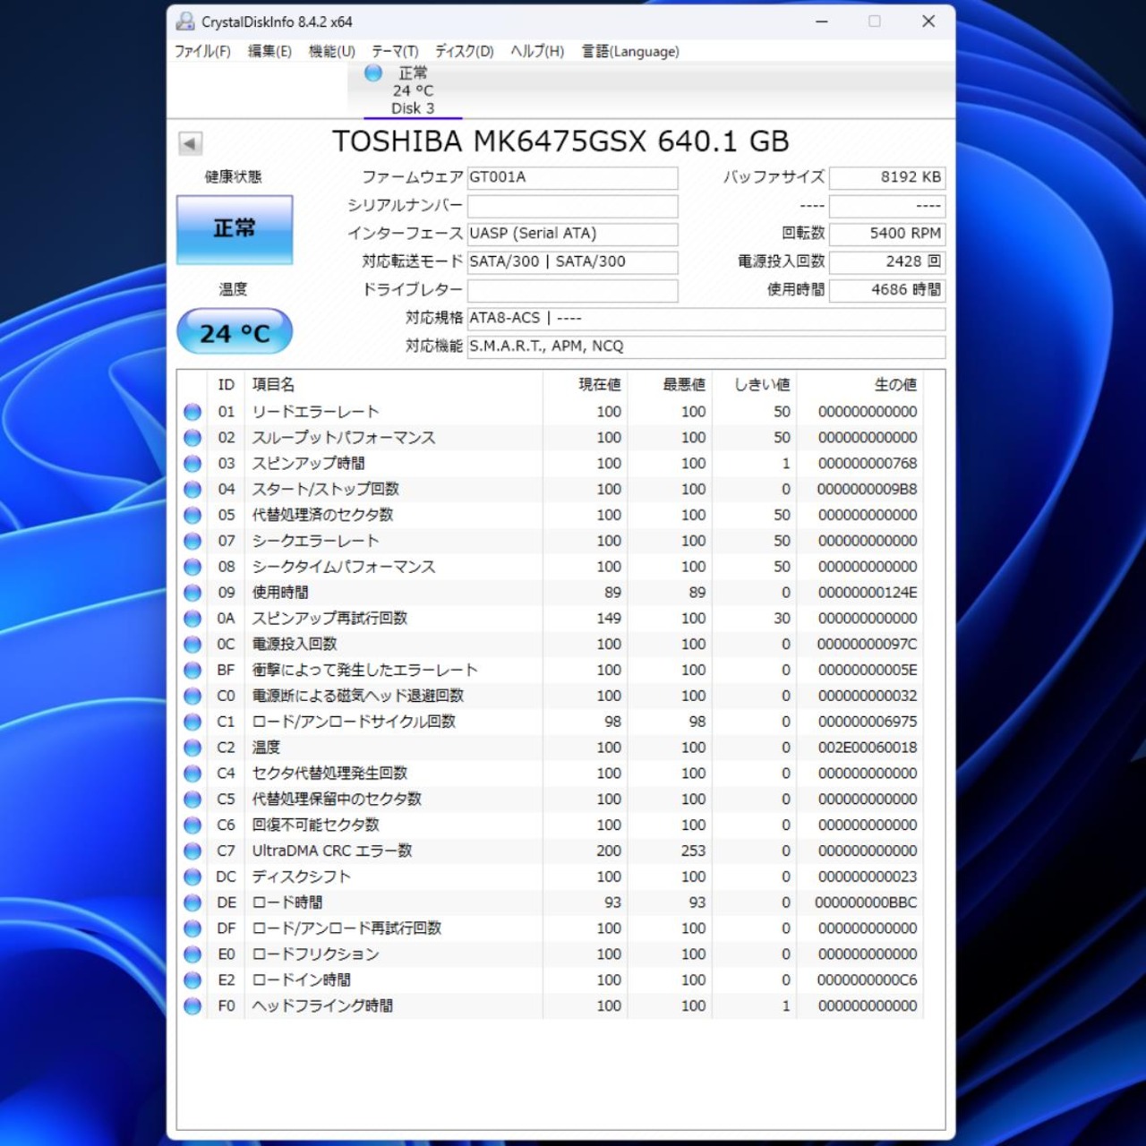Click the ID column header

pos(226,385)
